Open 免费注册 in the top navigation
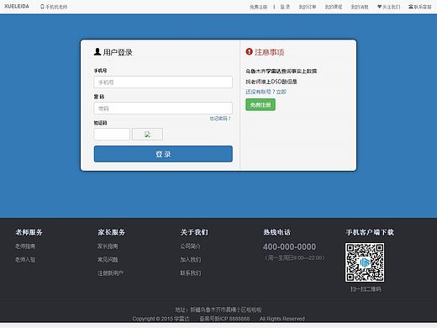Screen dimensions: 437x328 click(x=258, y=7)
